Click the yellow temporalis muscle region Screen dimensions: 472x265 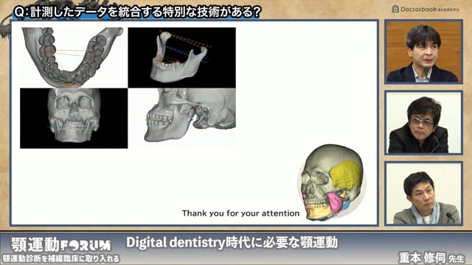(x=346, y=174)
